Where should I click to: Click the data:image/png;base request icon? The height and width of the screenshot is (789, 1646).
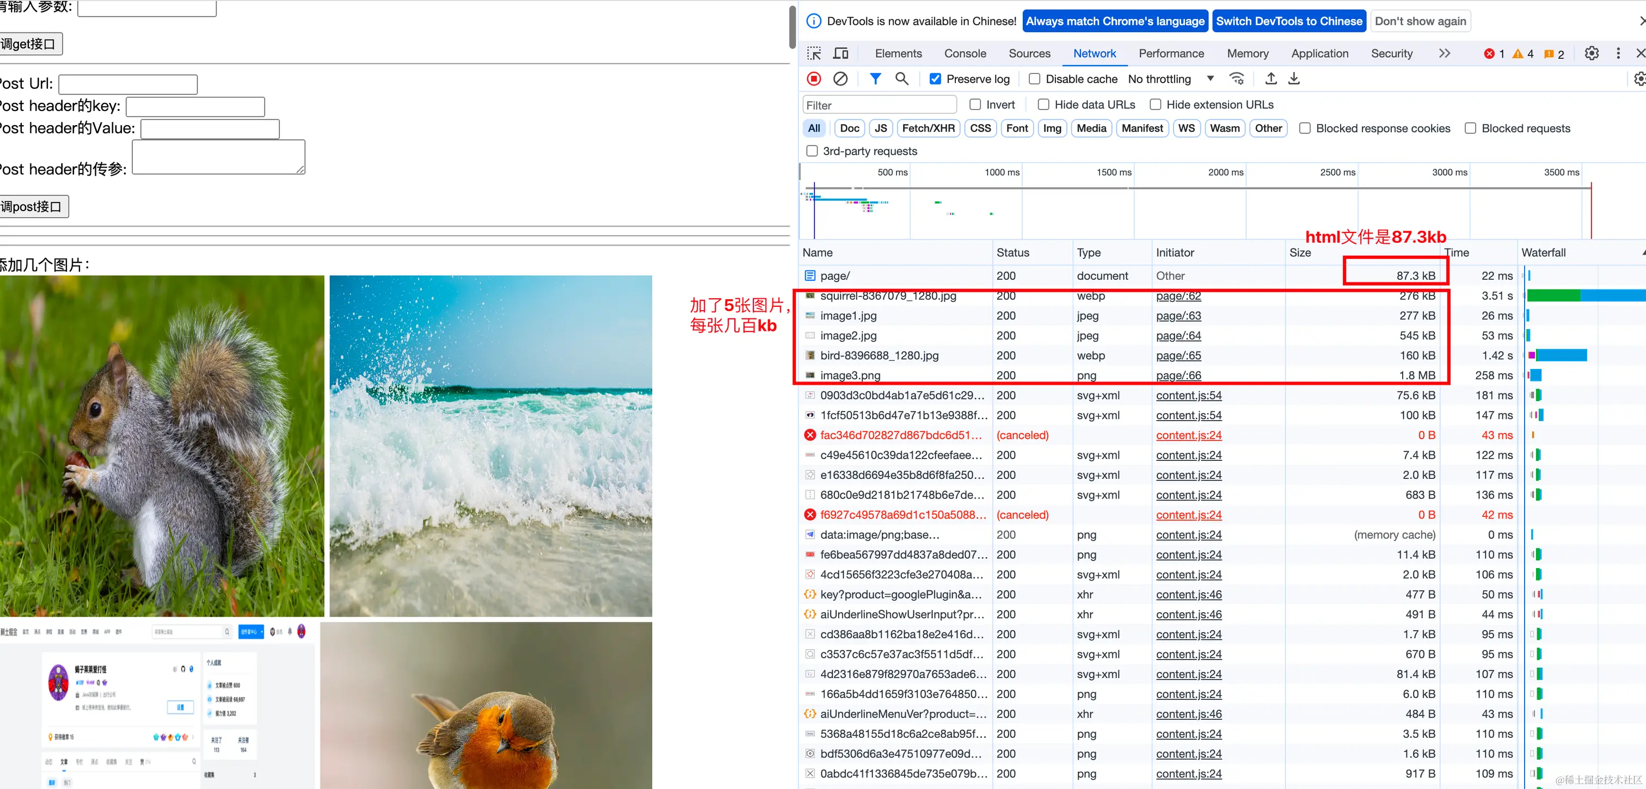pos(810,535)
